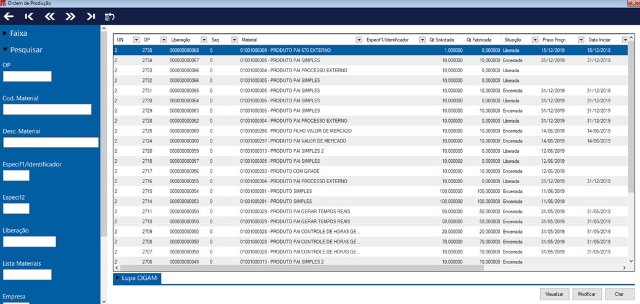Image resolution: width=640 pixels, height=304 pixels.
Task: Select row with OP 2730
Action: pos(371,101)
